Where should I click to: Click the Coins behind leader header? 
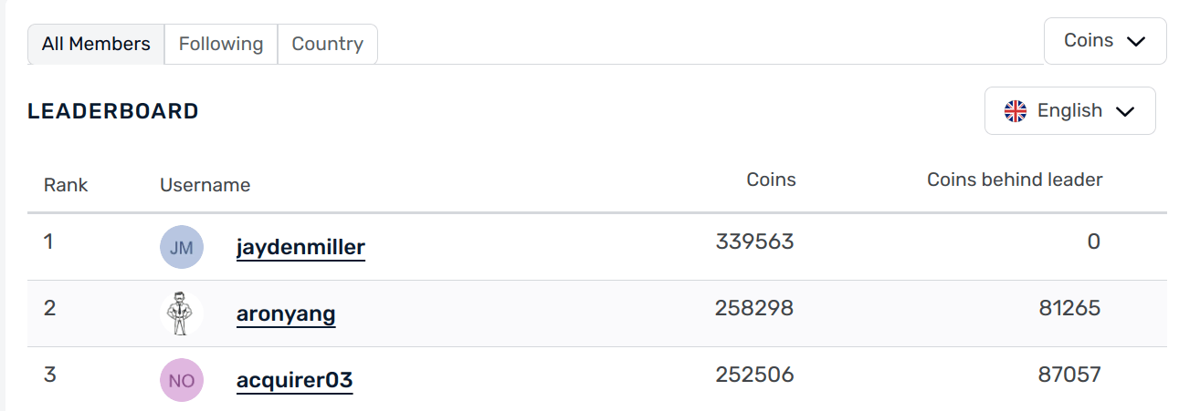pos(1015,180)
